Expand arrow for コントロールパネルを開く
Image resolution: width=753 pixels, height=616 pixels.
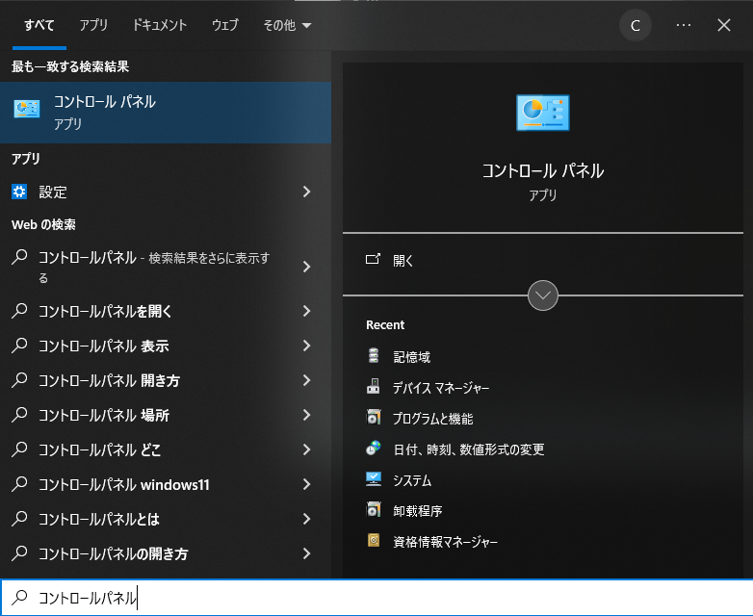pos(307,311)
